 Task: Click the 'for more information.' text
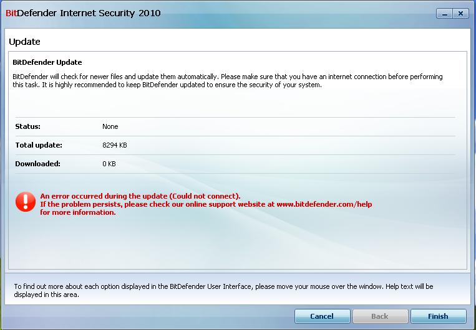tap(78, 212)
